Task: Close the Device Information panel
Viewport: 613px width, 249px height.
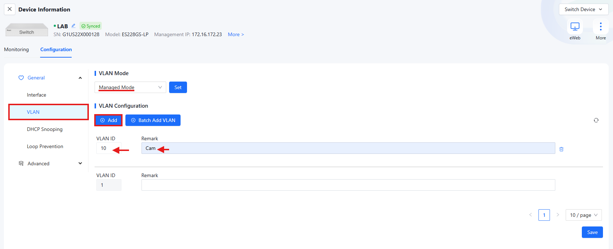Action: [10, 9]
